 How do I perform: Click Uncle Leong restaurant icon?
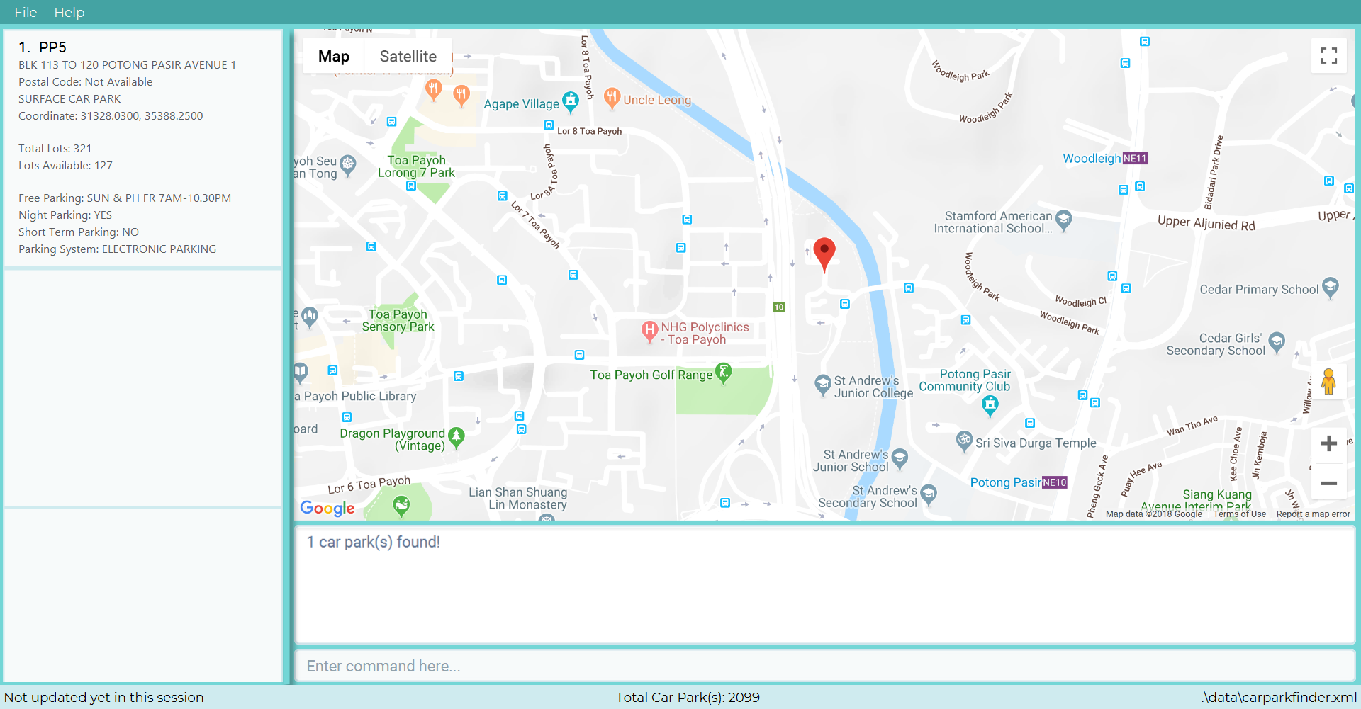point(612,98)
